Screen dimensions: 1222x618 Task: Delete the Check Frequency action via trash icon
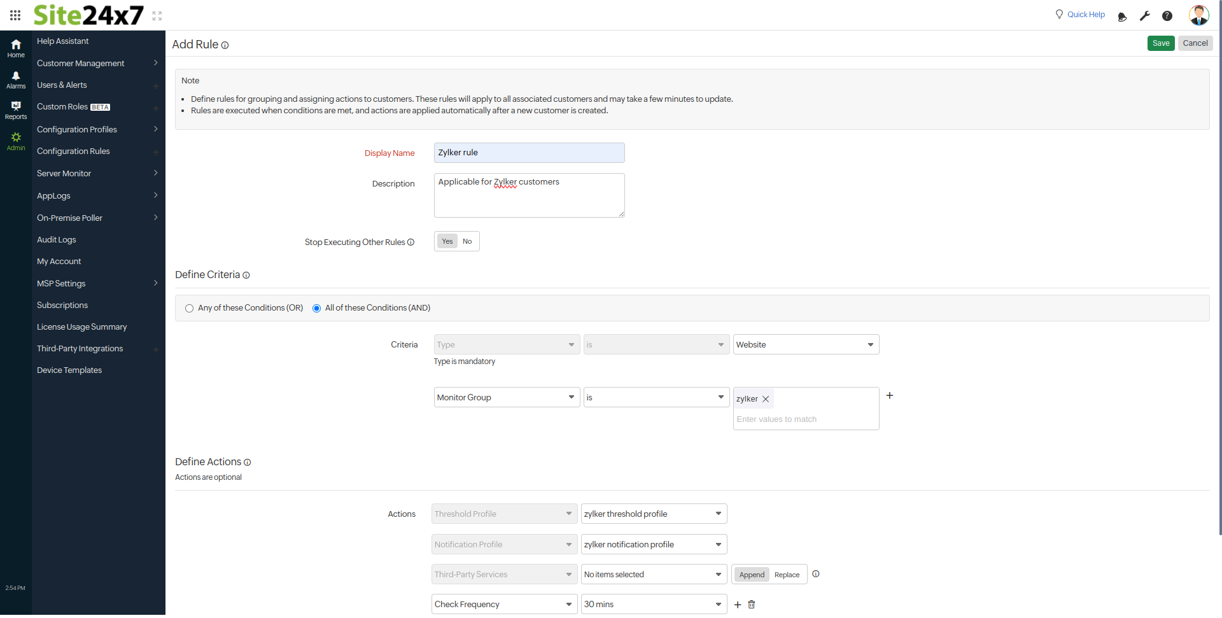click(x=751, y=604)
